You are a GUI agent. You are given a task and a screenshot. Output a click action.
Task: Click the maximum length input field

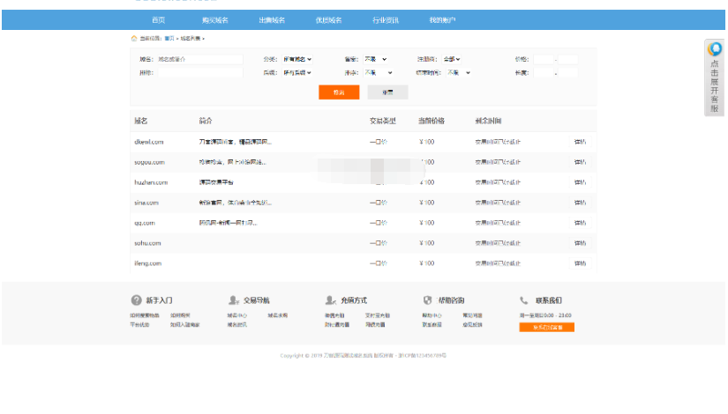click(x=567, y=73)
